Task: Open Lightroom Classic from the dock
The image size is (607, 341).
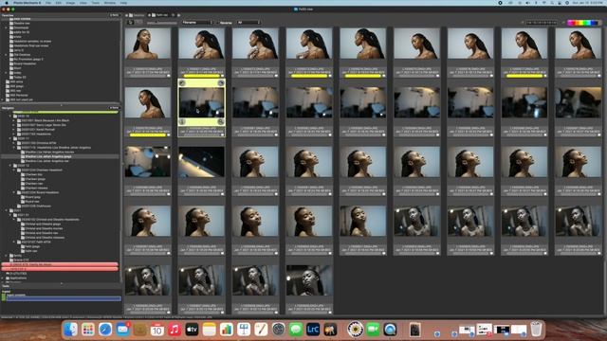Action: click(x=313, y=330)
